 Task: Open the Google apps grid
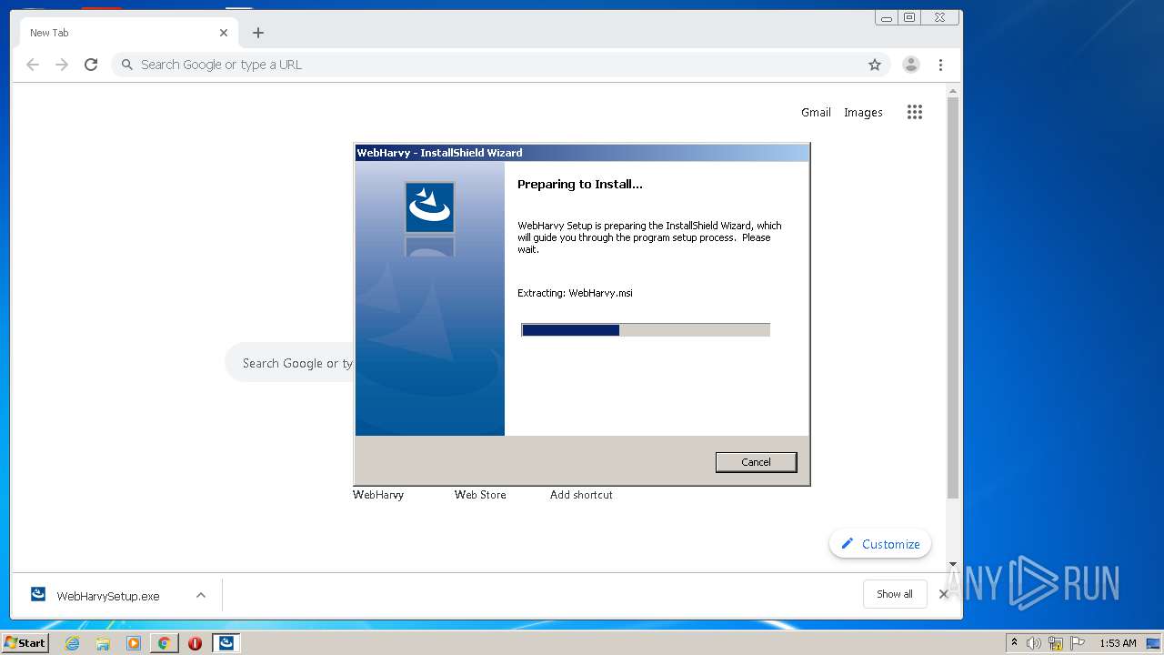tap(915, 112)
